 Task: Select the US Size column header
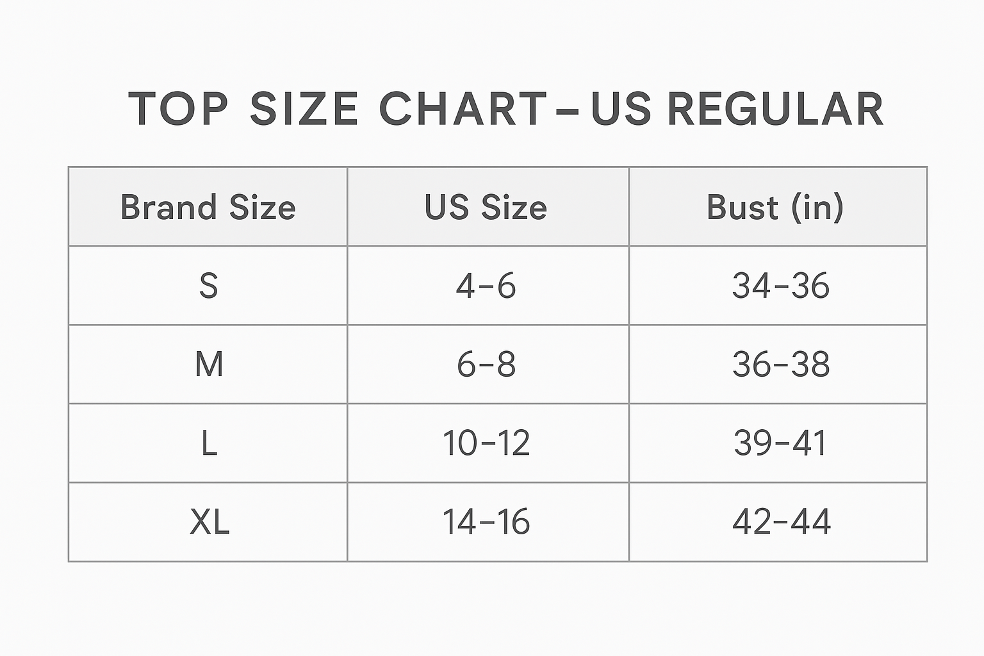click(x=486, y=208)
